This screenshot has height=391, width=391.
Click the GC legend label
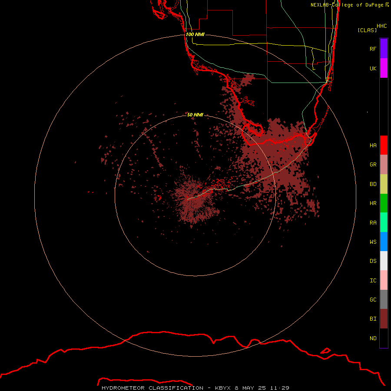pos(373,300)
